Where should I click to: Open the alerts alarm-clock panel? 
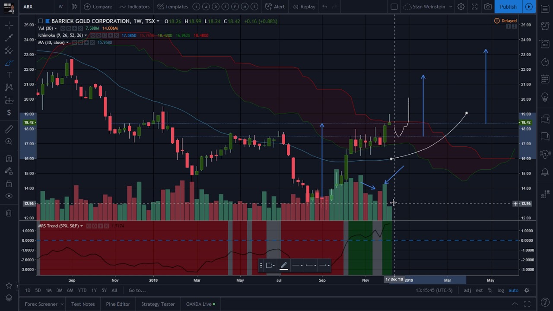[545, 26]
